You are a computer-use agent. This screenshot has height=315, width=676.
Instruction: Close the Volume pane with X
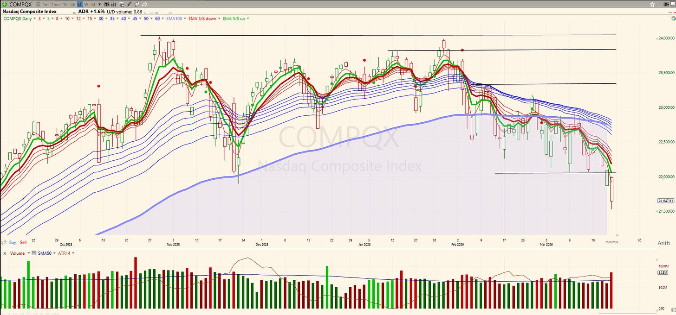[5, 253]
